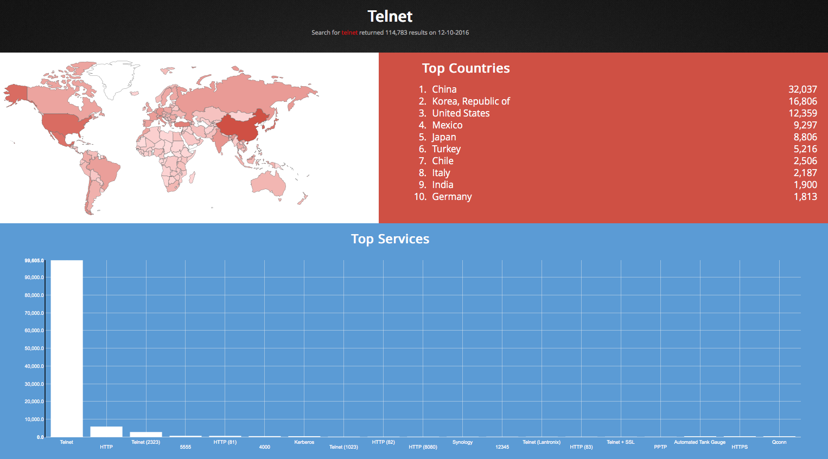Open the Qconn service entry
The image size is (828, 459).
pyautogui.click(x=779, y=442)
